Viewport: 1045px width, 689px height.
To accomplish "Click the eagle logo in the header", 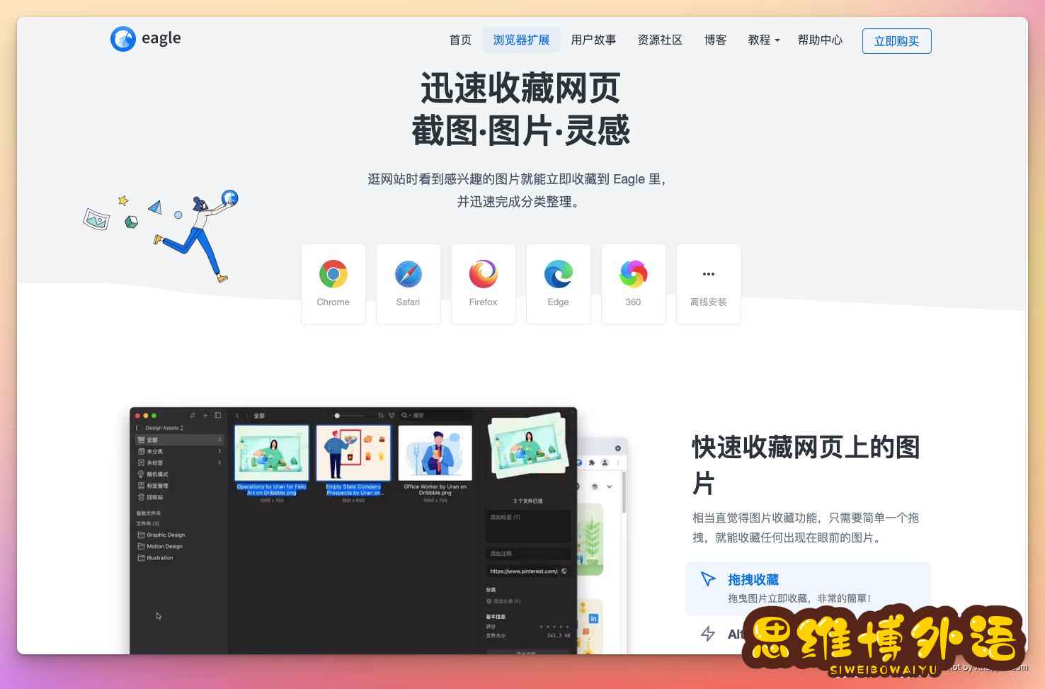I will coord(146,38).
